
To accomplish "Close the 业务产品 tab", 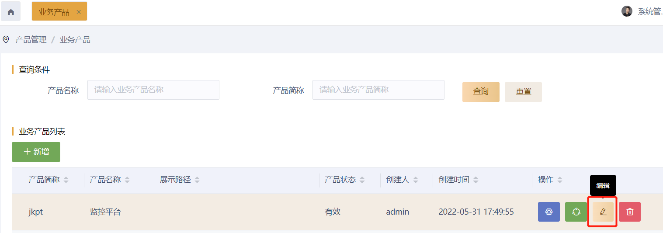I will tap(79, 12).
